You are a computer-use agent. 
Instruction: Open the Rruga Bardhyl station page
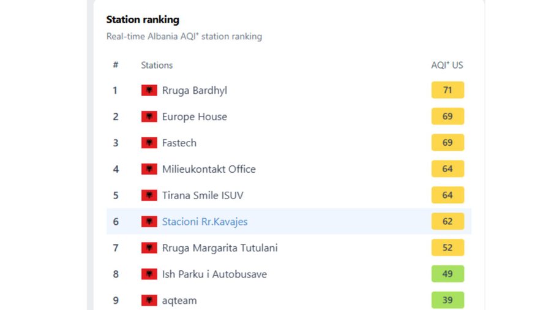click(x=194, y=91)
